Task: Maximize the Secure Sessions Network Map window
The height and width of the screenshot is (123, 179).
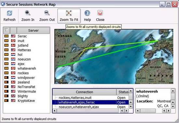Action: pyautogui.click(x=168, y=4)
